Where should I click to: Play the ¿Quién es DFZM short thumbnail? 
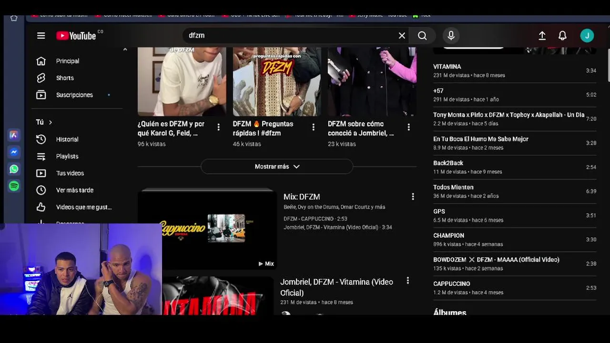pyautogui.click(x=182, y=81)
